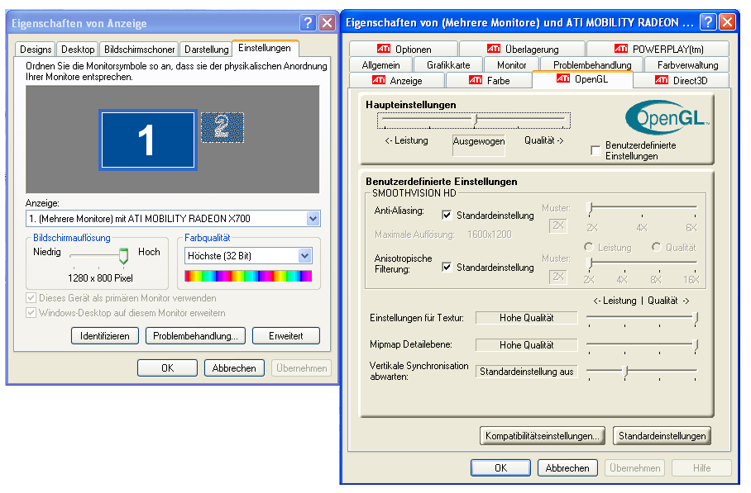Open the ATI Farbe tab

point(489,80)
